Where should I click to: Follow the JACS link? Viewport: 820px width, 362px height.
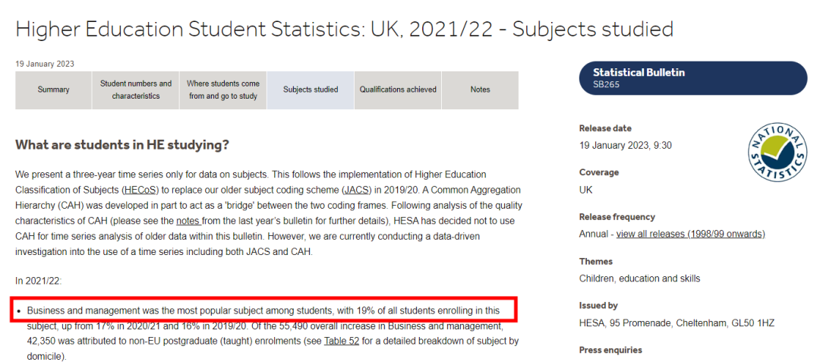pyautogui.click(x=357, y=189)
